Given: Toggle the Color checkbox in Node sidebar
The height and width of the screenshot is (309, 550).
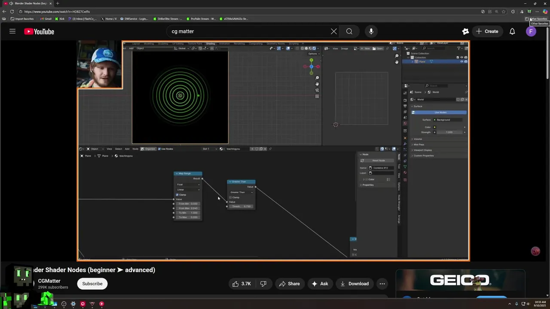Looking at the screenshot, I should click(x=367, y=179).
